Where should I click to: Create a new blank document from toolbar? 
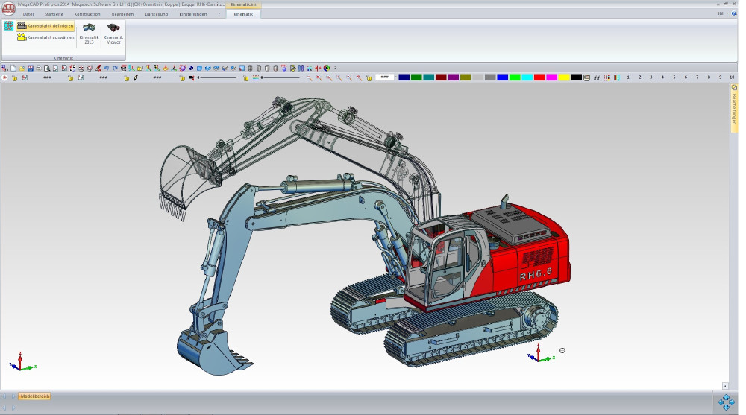pyautogui.click(x=13, y=68)
